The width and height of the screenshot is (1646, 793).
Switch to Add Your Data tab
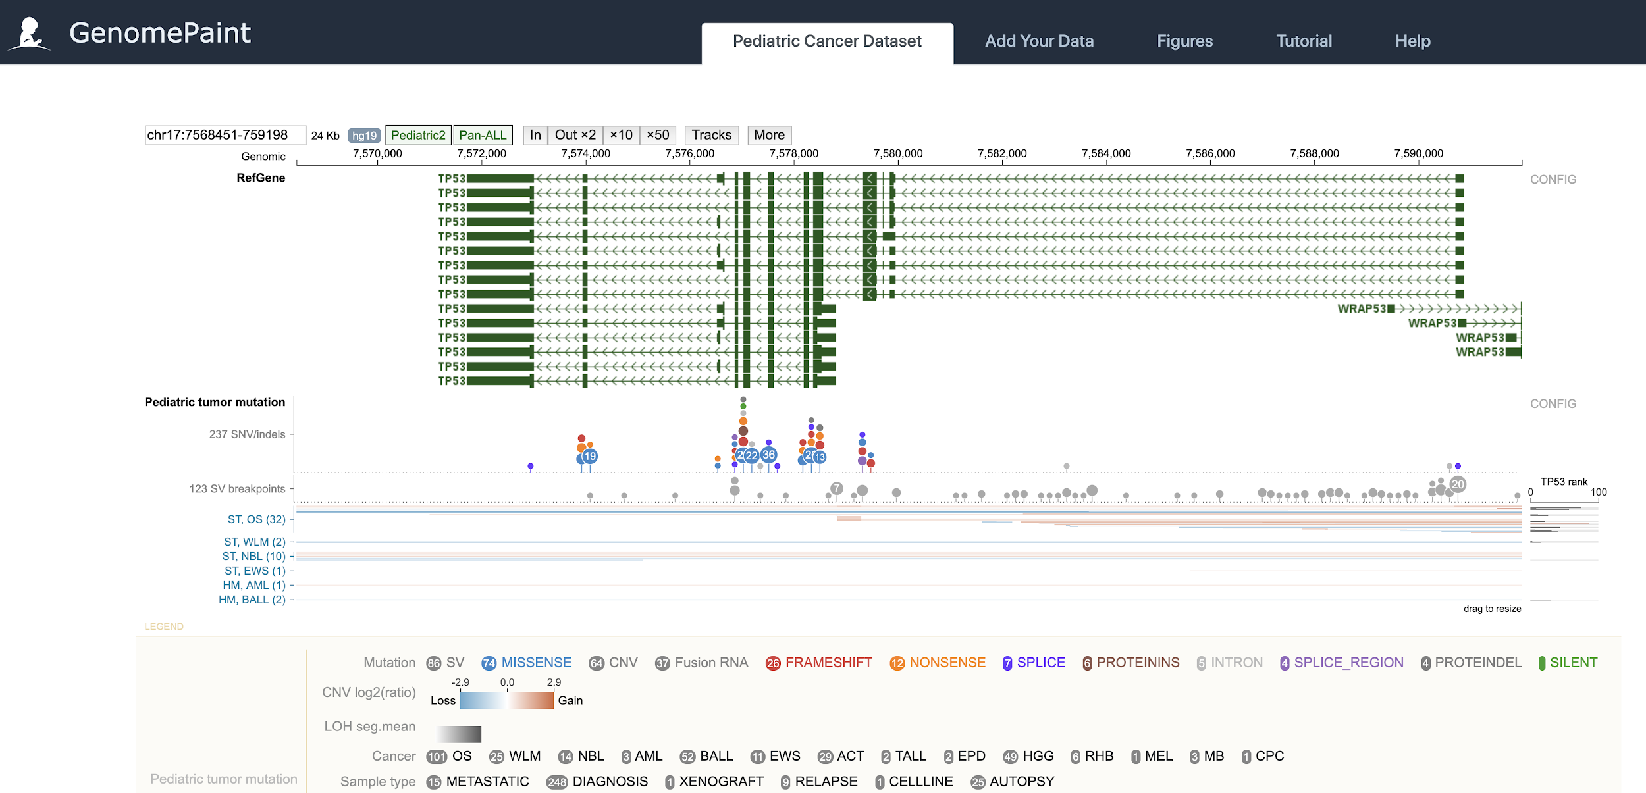click(x=1039, y=41)
